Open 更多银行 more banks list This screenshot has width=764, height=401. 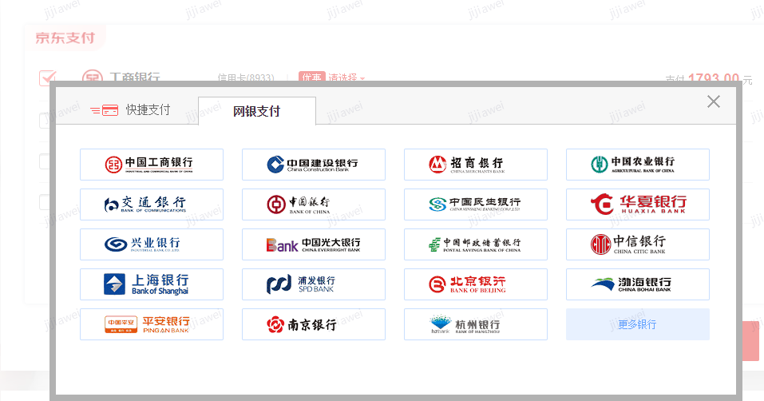pos(637,324)
